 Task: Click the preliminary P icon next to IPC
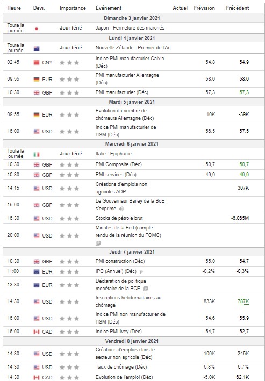[141, 272]
